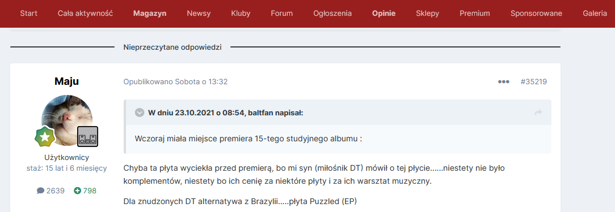
Task: Click the green star rank badge
Action: (45, 137)
